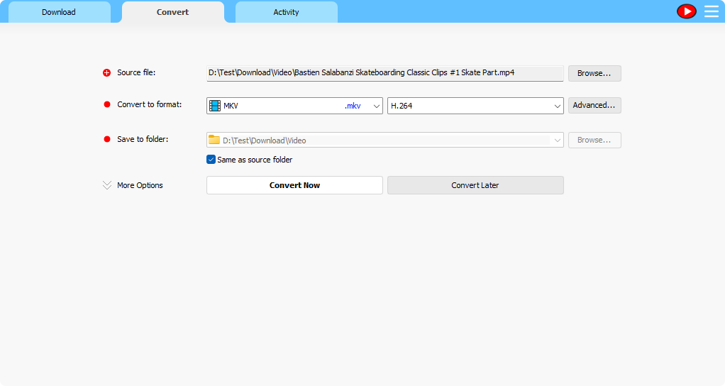Viewport: 725px width, 386px height.
Task: Click the Source file path field
Action: click(384, 73)
